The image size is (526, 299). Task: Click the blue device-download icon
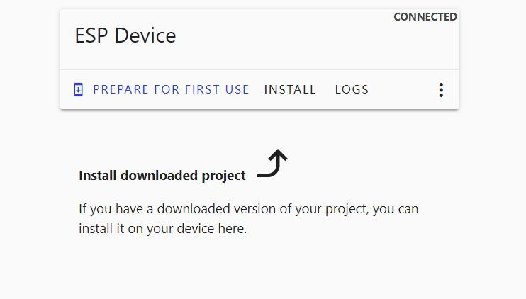[x=78, y=89]
